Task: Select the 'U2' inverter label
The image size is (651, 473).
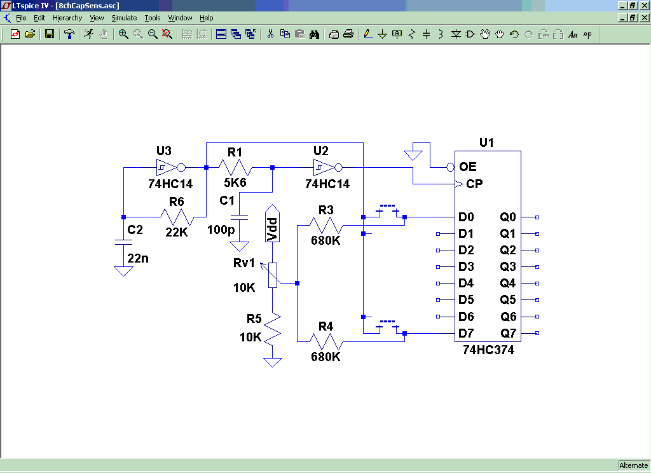Action: tap(321, 151)
